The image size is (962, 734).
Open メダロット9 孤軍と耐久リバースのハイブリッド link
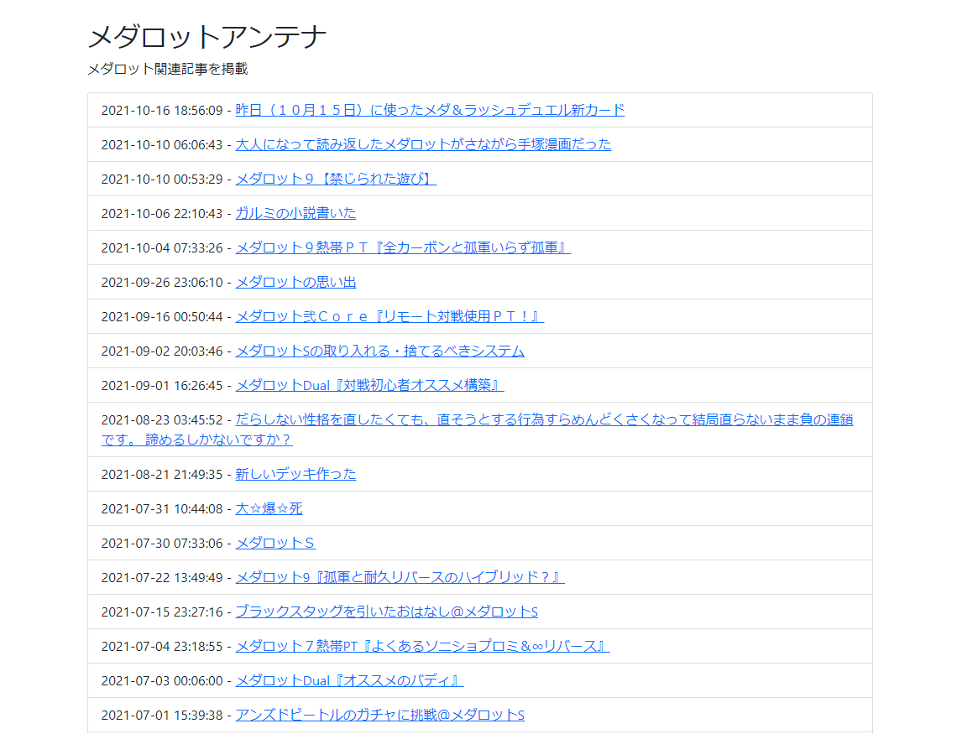point(400,577)
